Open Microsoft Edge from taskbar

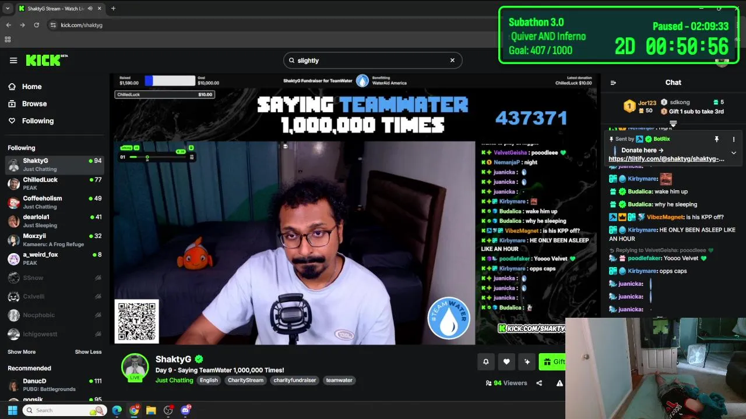pos(117,410)
